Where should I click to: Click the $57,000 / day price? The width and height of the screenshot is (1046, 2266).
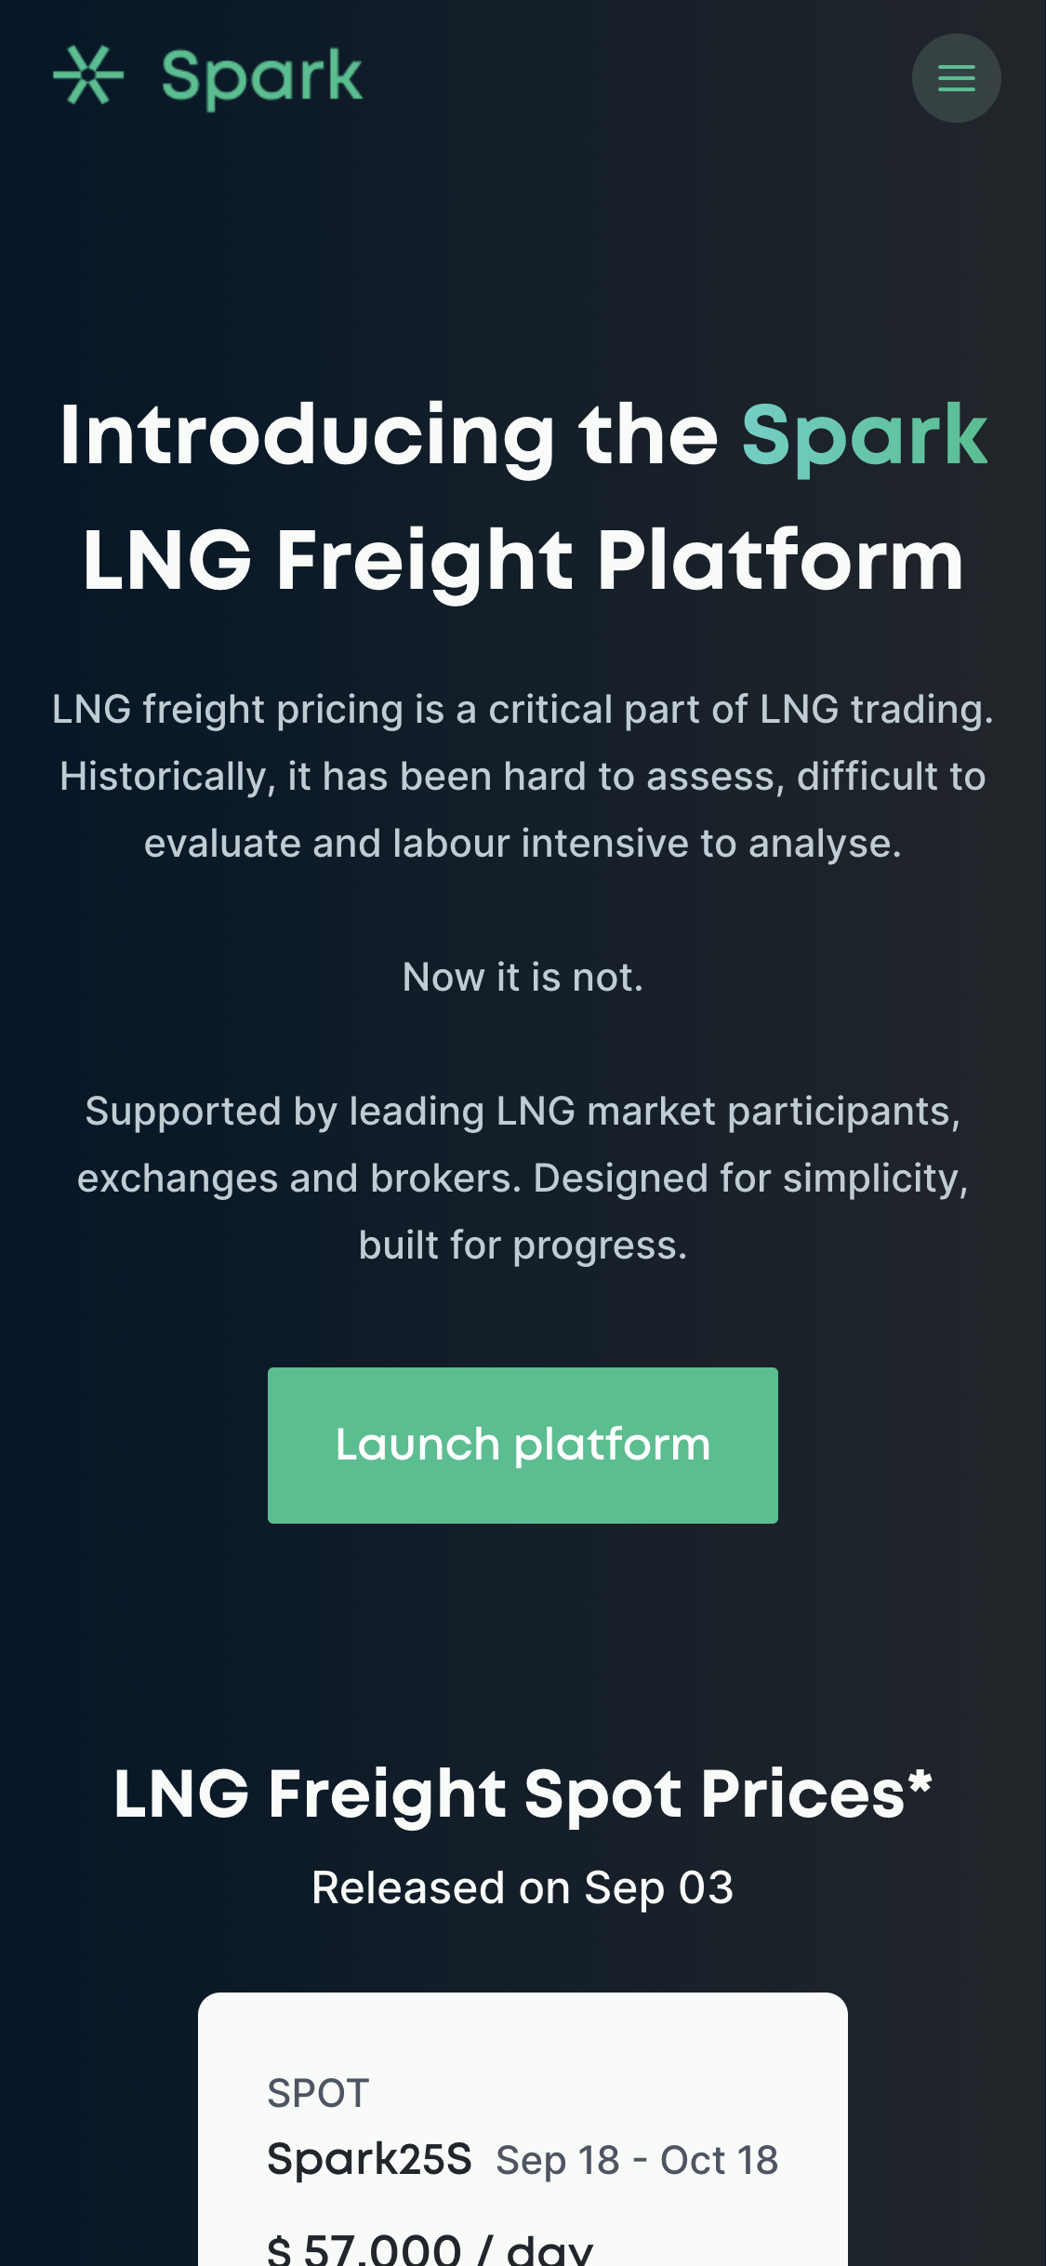pos(430,2249)
